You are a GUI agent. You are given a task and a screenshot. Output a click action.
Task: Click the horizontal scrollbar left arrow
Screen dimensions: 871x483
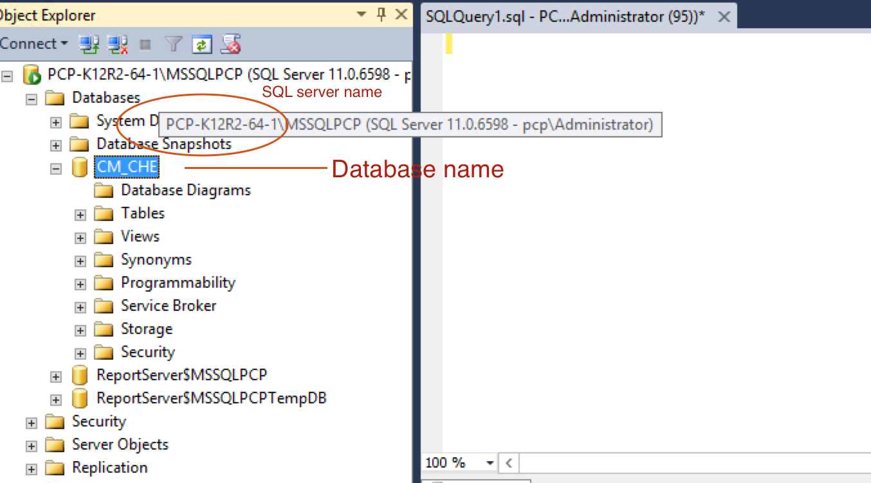[508, 462]
